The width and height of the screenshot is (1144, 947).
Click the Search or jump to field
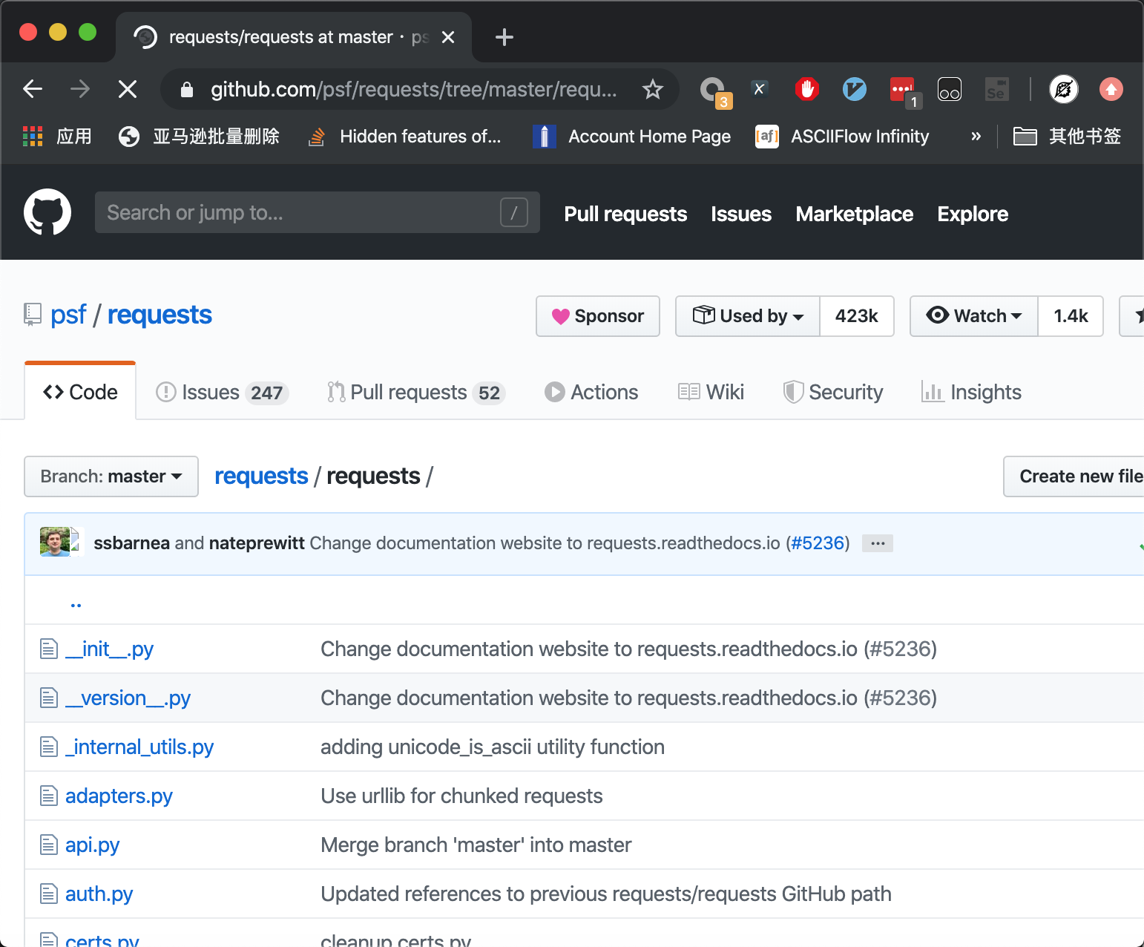(x=318, y=212)
